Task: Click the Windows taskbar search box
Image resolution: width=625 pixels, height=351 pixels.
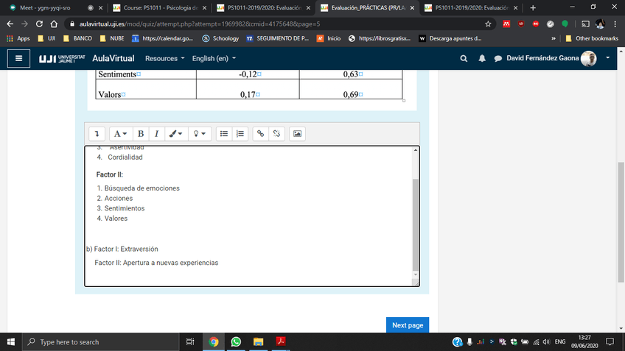Action: point(101,342)
